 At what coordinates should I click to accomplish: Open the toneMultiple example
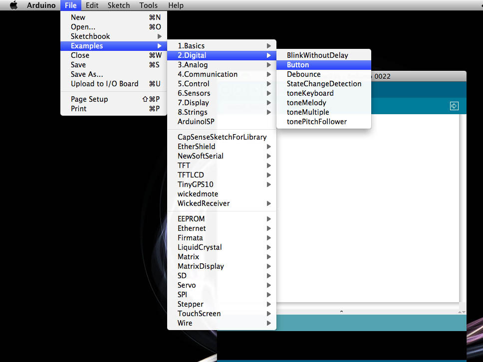click(x=324, y=112)
